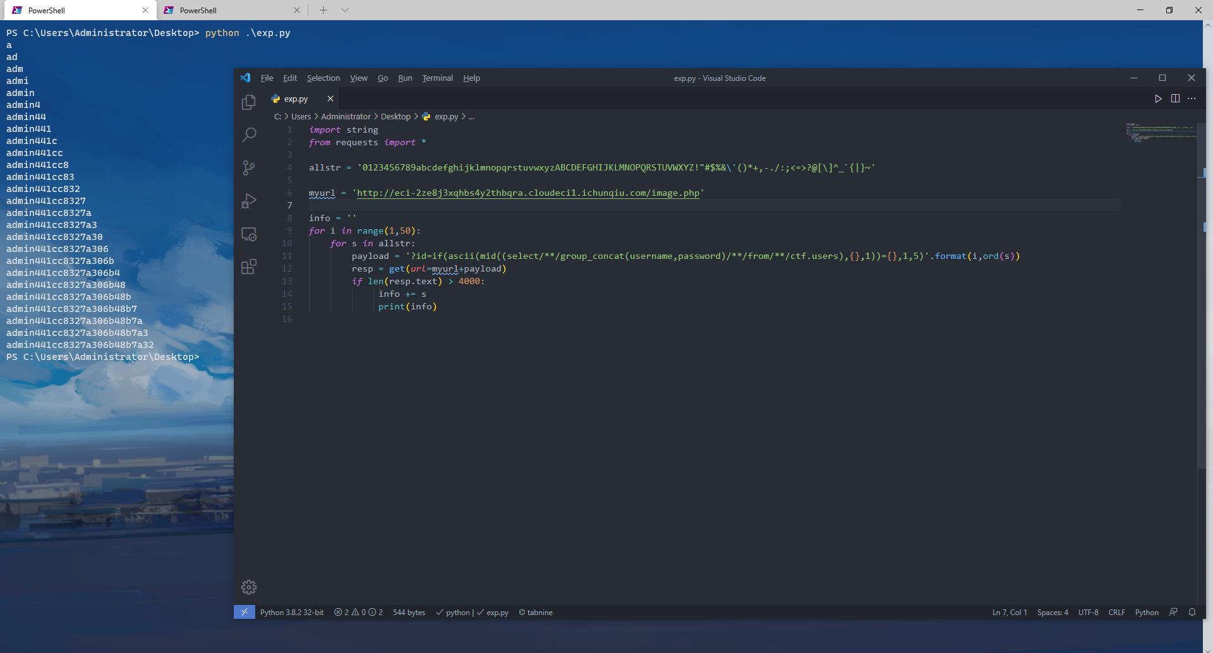1213x653 pixels.
Task: Place cursor on 'print(info)' line
Action: coord(407,306)
